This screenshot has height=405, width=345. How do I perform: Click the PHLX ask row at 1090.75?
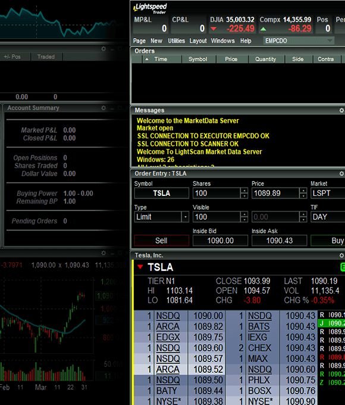pos(272,381)
